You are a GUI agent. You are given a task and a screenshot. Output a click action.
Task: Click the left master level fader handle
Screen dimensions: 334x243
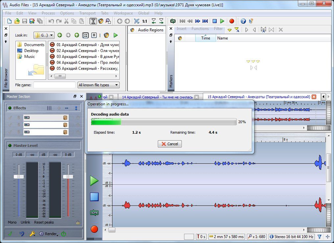click(x=19, y=176)
